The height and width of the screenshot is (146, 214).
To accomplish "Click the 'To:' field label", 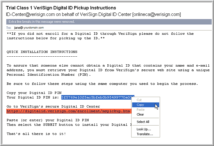I will 9,28.
